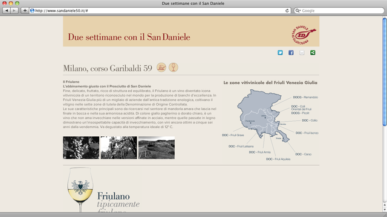Click the vertical scrollbar thumb
The height and width of the screenshot is (217, 387).
(x=385, y=72)
